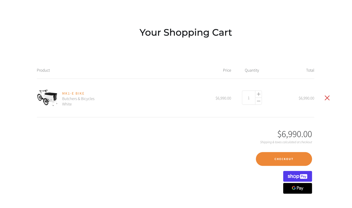This screenshot has height=208, width=352.
Task: Click the plus icon to increase quantity
Action: [258, 94]
